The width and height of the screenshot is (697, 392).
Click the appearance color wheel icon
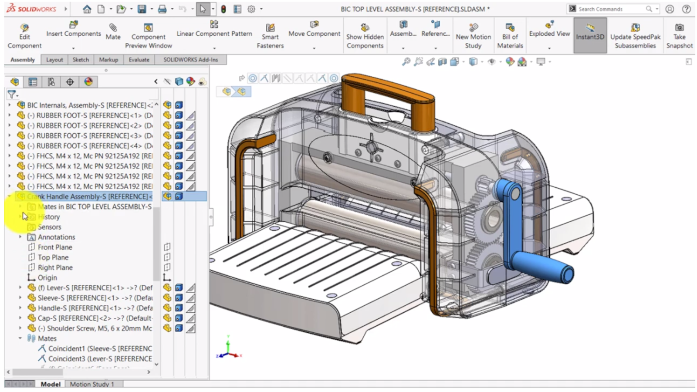coord(88,82)
